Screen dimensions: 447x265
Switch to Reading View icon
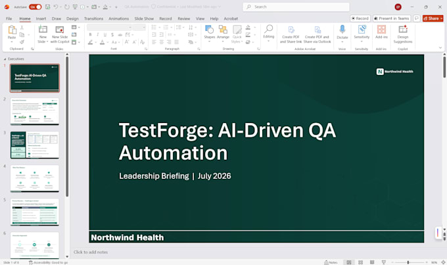click(x=372, y=262)
